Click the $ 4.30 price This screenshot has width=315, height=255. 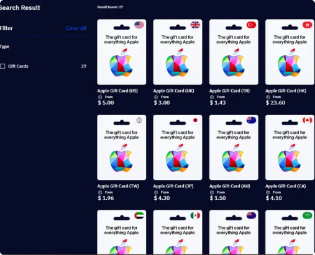pyautogui.click(x=162, y=198)
